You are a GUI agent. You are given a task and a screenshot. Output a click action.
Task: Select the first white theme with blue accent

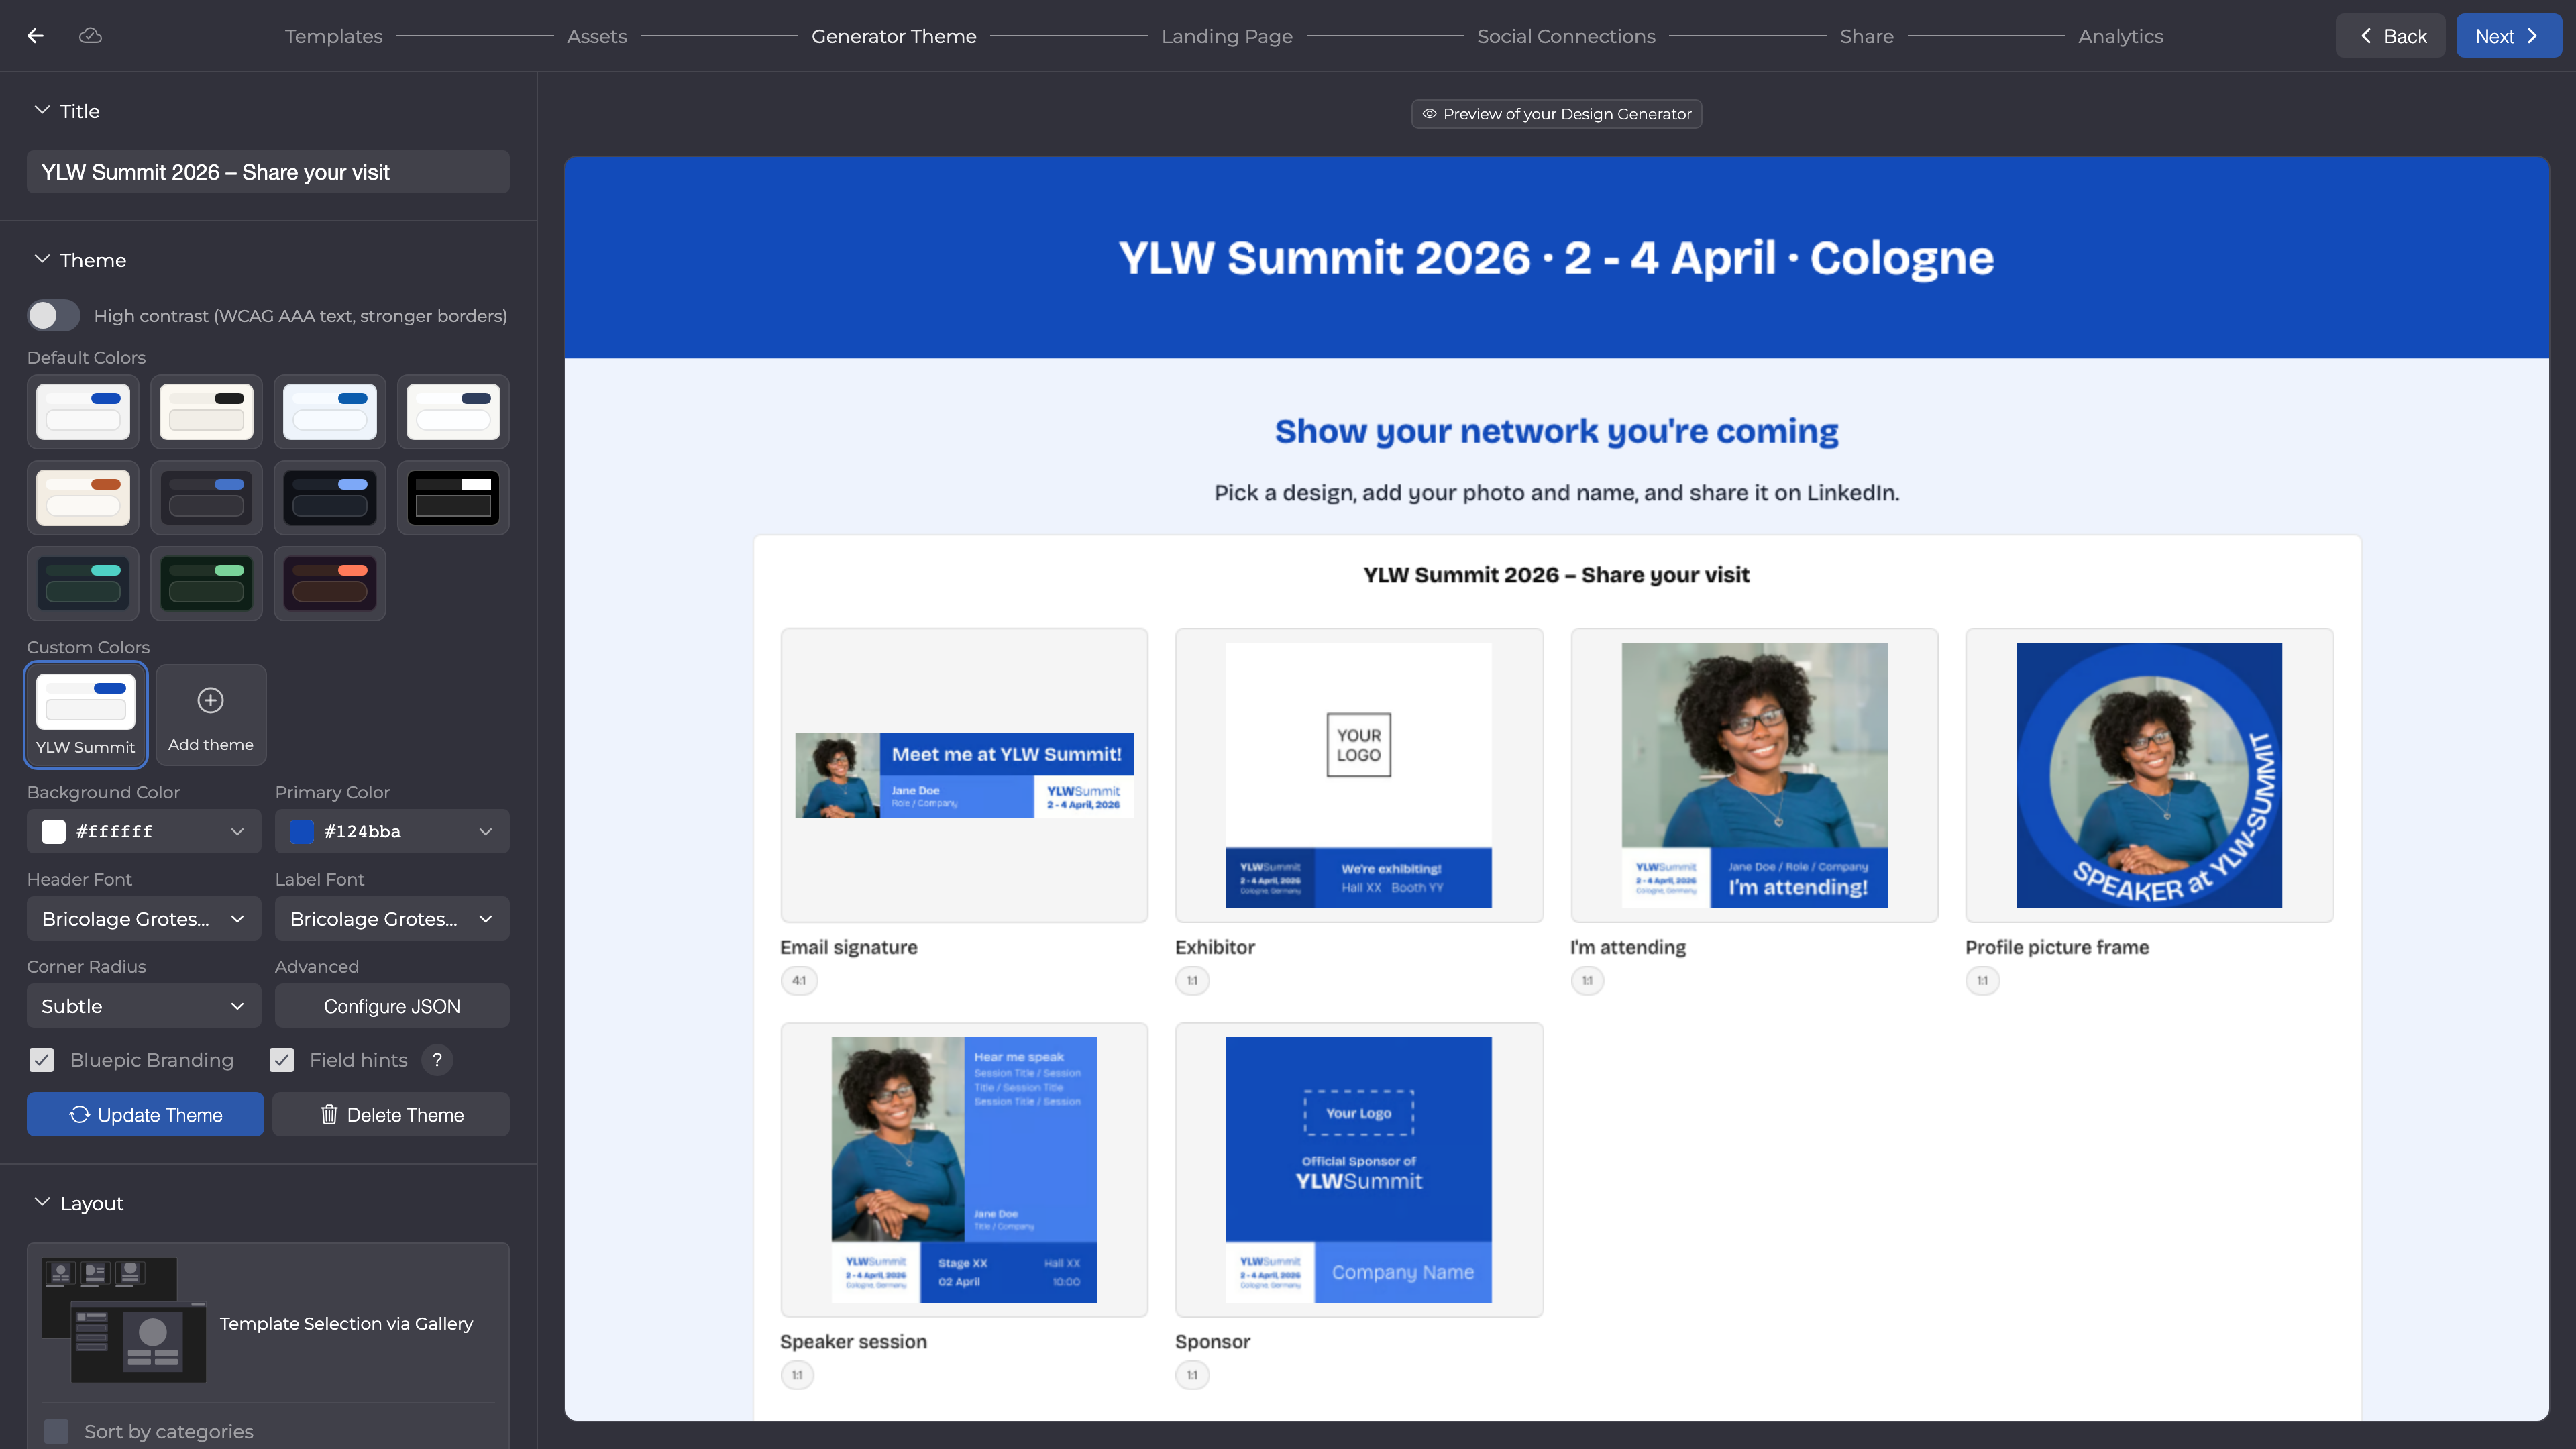click(83, 411)
